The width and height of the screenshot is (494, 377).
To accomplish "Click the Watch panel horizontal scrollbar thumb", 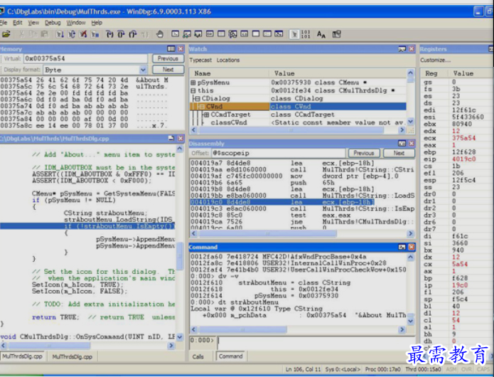I will tap(291, 130).
